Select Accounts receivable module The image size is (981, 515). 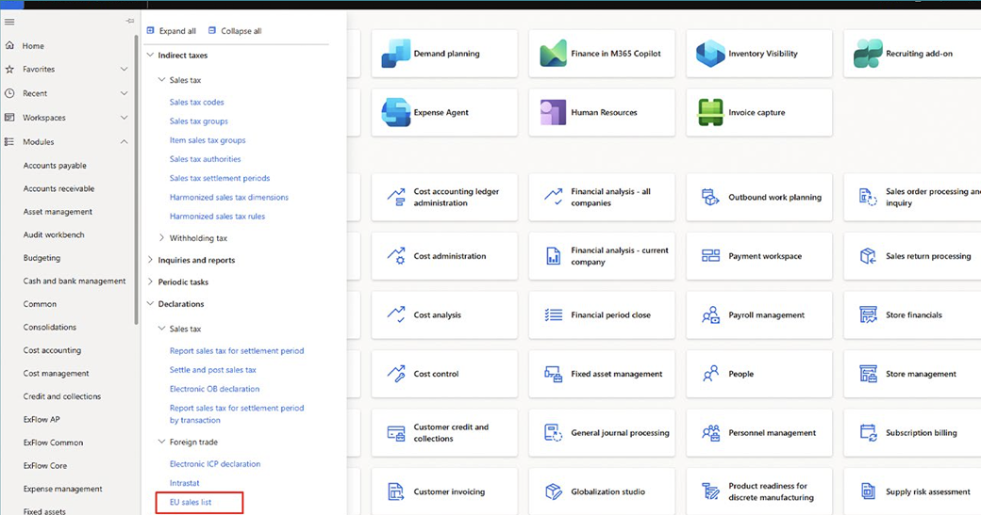point(58,188)
